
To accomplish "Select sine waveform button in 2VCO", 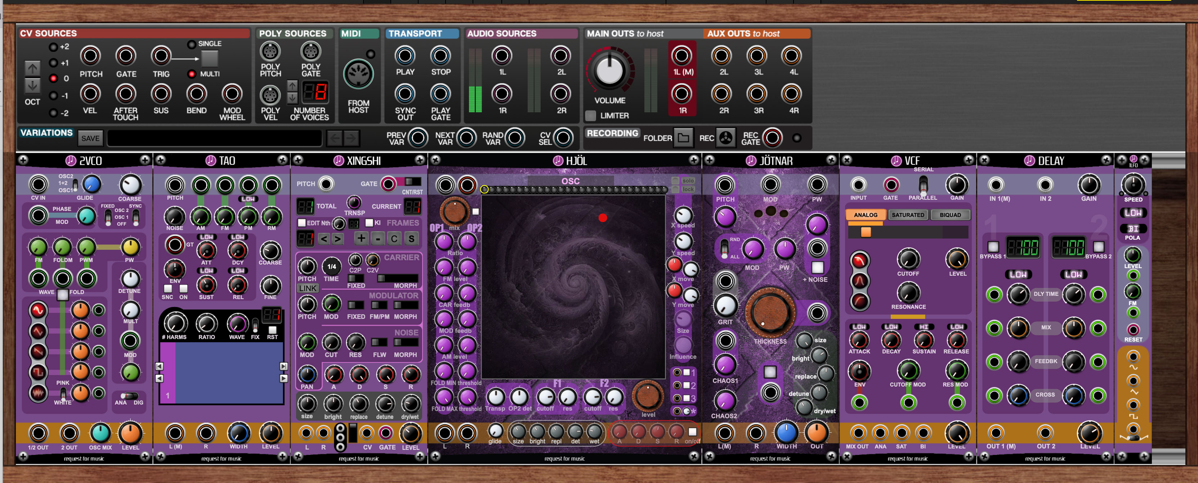I will tap(38, 310).
